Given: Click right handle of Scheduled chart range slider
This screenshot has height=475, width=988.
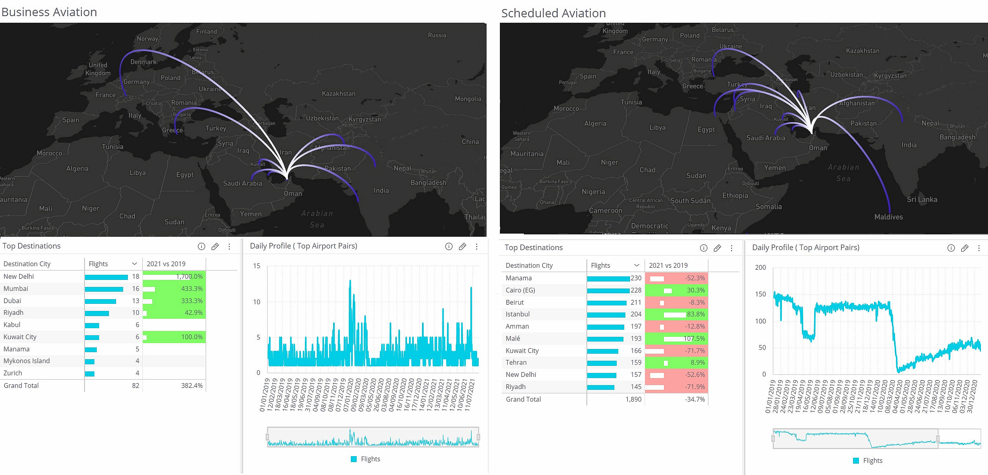Looking at the screenshot, I should pos(938,438).
